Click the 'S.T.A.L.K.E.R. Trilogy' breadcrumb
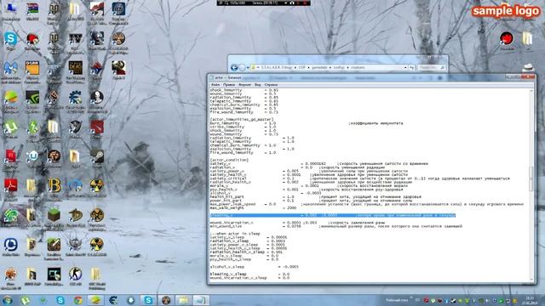Viewport: 545px width, 306px height. coord(276,68)
